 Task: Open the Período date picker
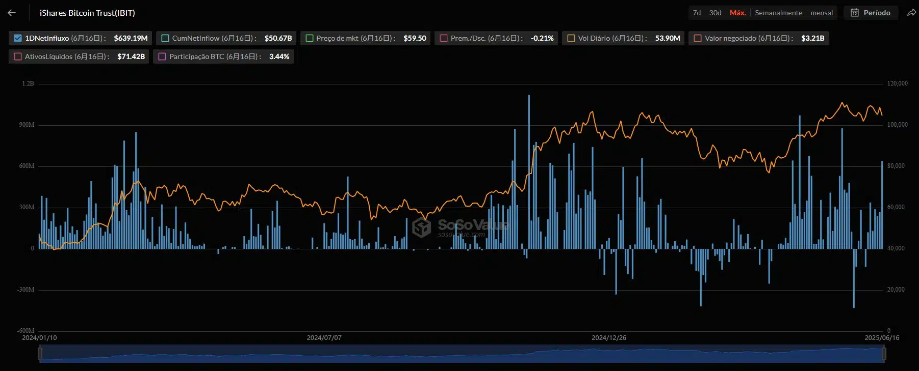tap(876, 13)
